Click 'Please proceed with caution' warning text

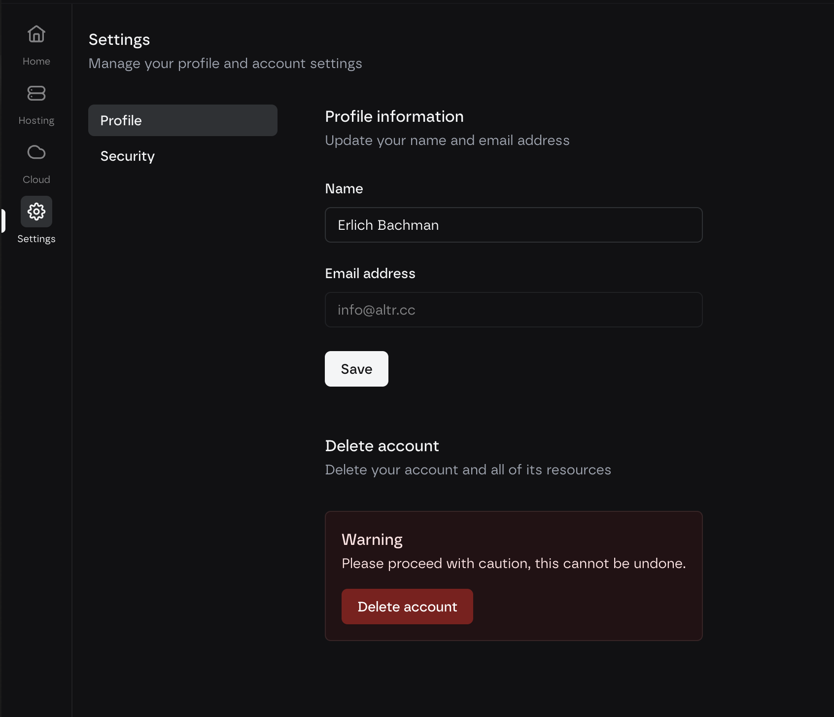coord(514,563)
